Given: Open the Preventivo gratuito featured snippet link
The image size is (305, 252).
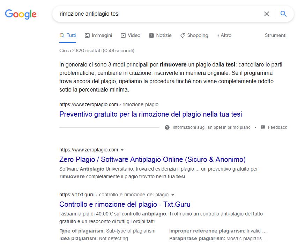Looking at the screenshot, I should pyautogui.click(x=150, y=114).
